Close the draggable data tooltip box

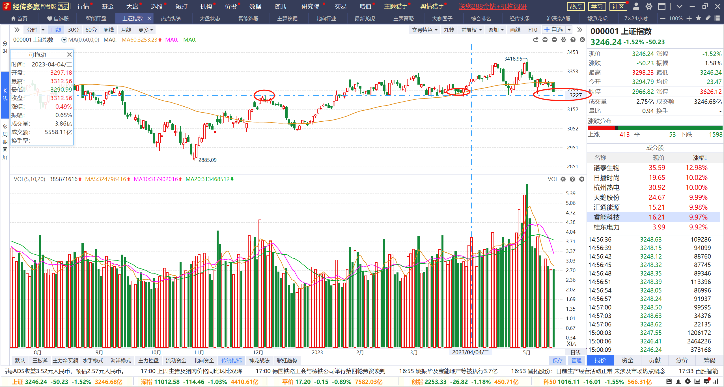(x=69, y=54)
